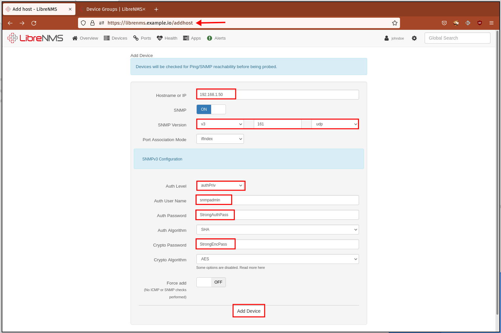Click the Health heartbeat icon
The image size is (501, 333).
160,38
